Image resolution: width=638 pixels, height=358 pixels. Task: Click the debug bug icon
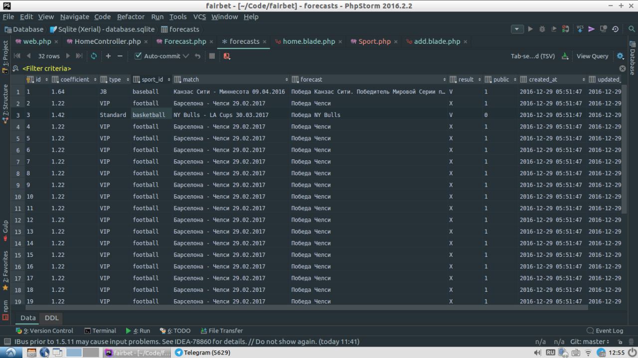[x=542, y=29]
